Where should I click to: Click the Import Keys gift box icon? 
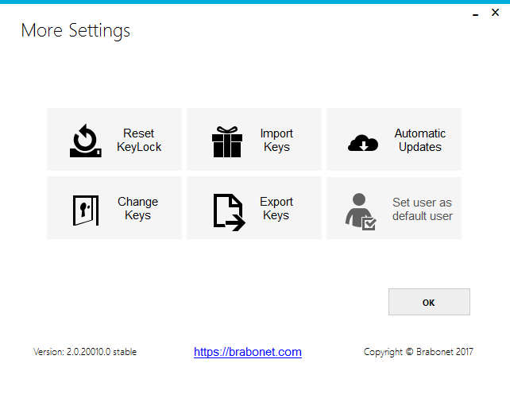tap(226, 141)
